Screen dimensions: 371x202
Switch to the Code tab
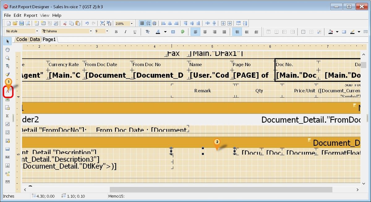point(22,39)
